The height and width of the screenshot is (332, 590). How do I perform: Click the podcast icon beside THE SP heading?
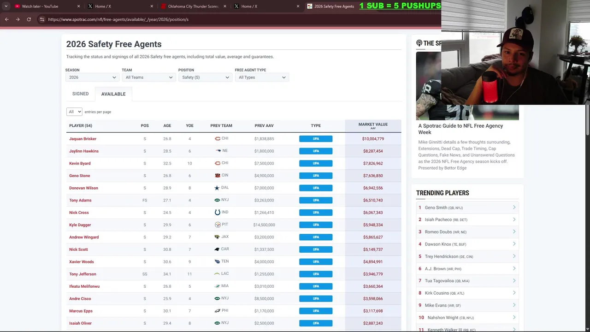pos(419,43)
